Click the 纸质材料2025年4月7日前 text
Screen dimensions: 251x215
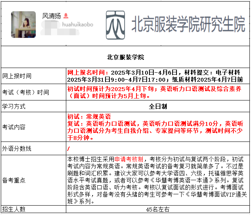click(x=207, y=79)
